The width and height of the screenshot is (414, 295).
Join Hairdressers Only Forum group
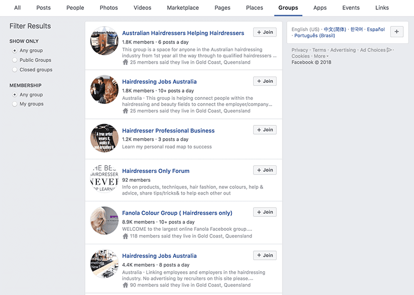[265, 170]
